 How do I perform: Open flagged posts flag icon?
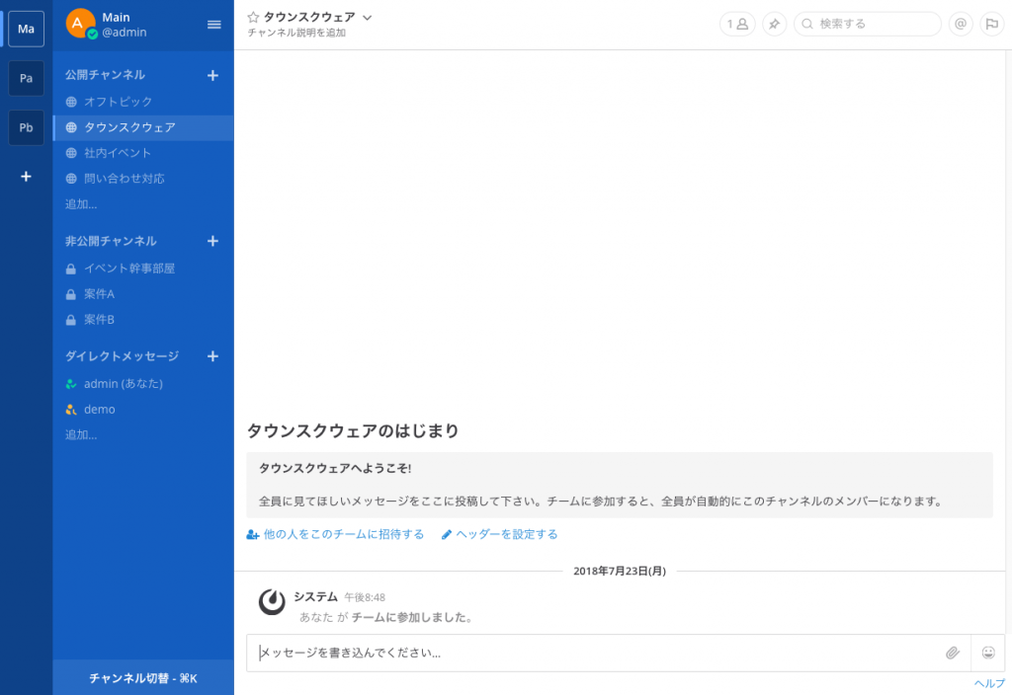tap(990, 25)
